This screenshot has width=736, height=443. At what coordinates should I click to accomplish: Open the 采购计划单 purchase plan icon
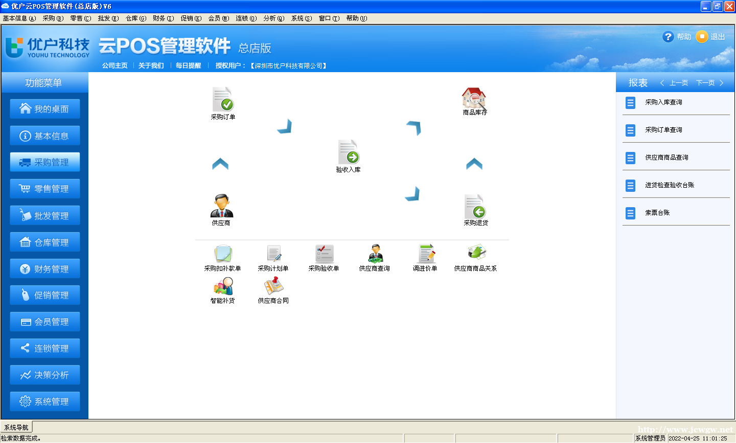[273, 254]
